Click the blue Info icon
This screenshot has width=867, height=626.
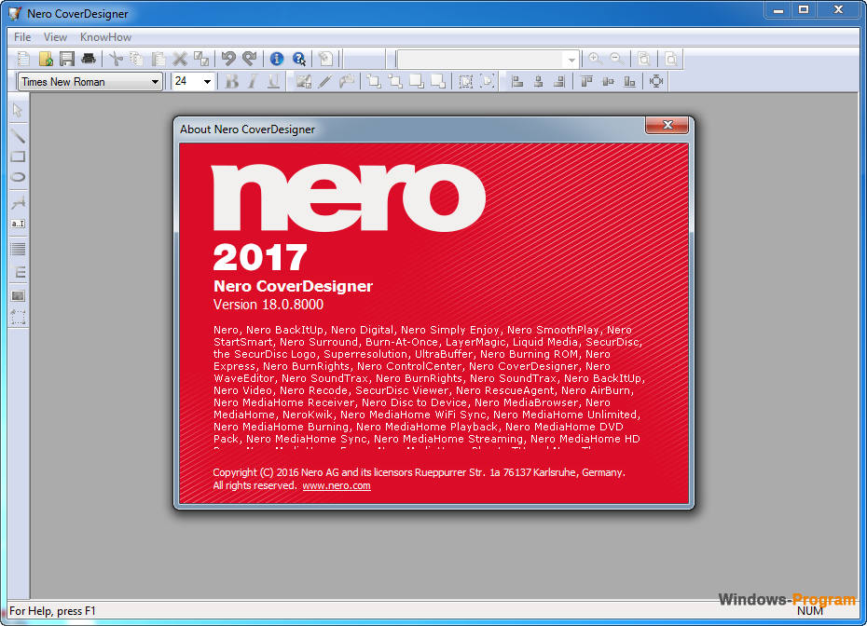coord(277,59)
